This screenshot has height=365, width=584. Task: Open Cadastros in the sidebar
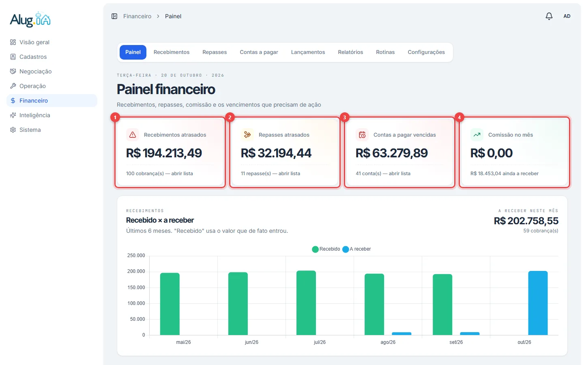52,57
